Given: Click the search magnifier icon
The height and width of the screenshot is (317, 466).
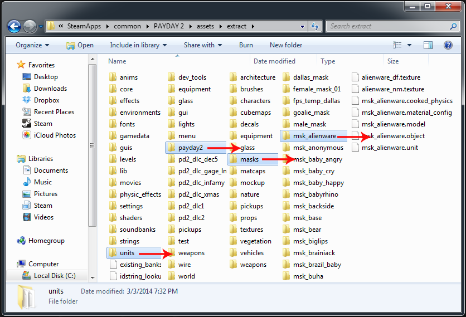Looking at the screenshot, I should [453, 26].
